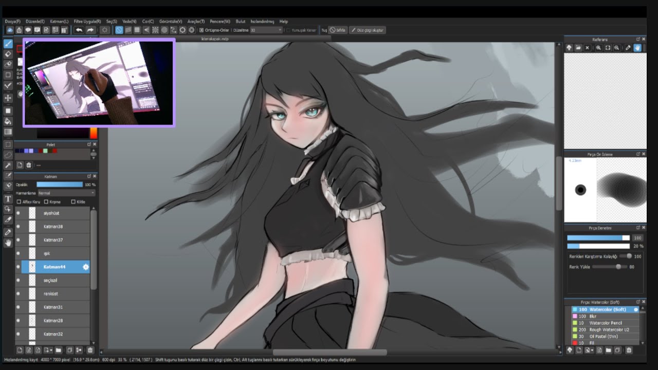658x370 pixels.
Task: Toggle the Kilitle checkbox
Action: (73, 202)
